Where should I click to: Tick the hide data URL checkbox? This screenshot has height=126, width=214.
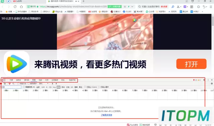(24, 87)
